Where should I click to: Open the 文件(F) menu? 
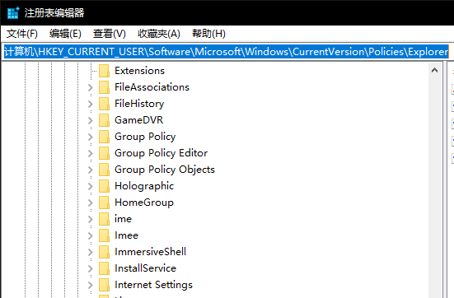(x=22, y=34)
